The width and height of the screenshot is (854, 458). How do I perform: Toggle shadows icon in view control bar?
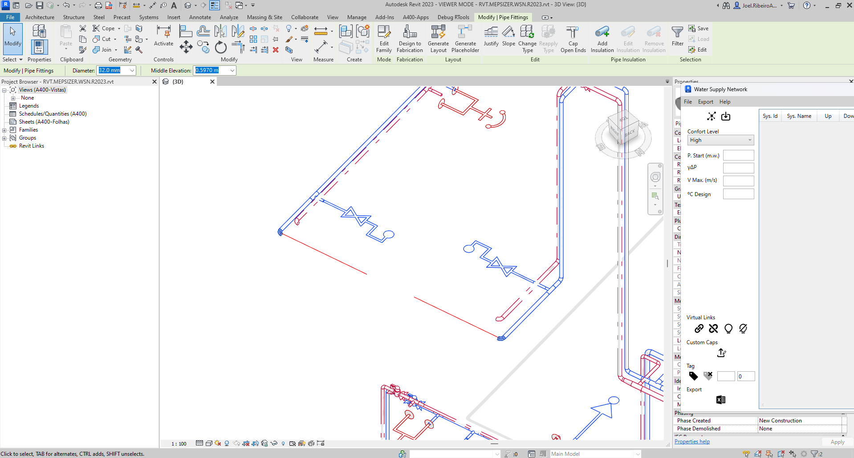pyautogui.click(x=227, y=443)
